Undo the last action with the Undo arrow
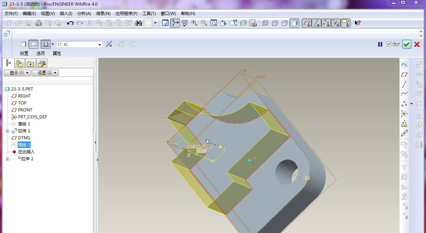This screenshot has width=426, height=233. click(70, 23)
